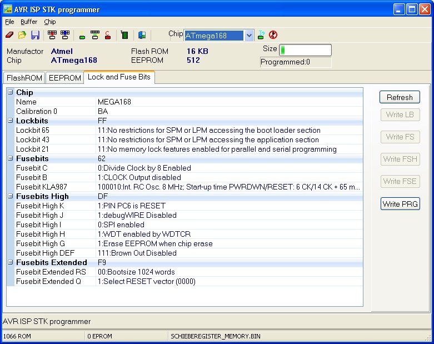Click the chip identify icon beside dropdown
The height and width of the screenshot is (344, 434).
click(x=261, y=35)
